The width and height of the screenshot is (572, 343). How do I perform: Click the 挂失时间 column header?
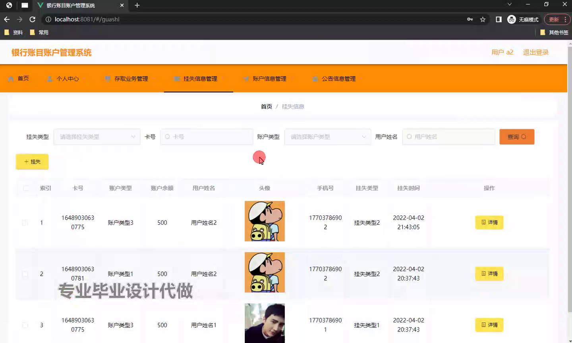408,188
